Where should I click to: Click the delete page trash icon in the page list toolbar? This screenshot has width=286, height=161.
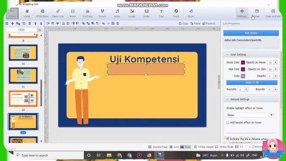click(x=29, y=24)
